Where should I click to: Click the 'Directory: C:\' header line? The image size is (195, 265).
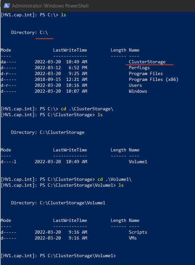pyautogui.click(x=29, y=32)
